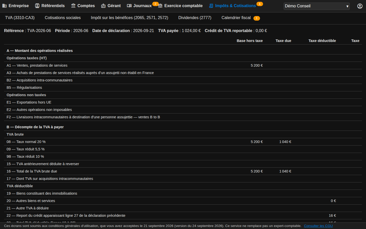
Task: Click the Comptes bank icon
Action: pyautogui.click(x=73, y=6)
